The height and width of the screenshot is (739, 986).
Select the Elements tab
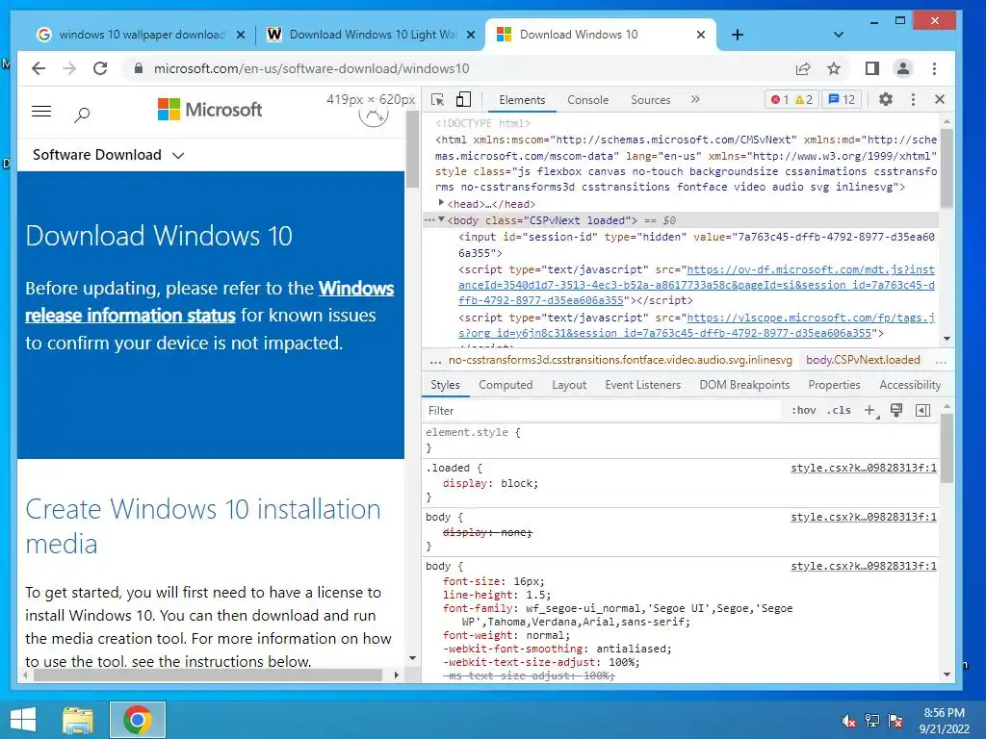[522, 100]
